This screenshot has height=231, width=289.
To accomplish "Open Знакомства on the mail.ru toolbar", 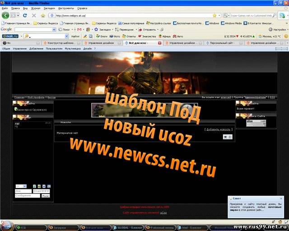I will [x=147, y=37].
